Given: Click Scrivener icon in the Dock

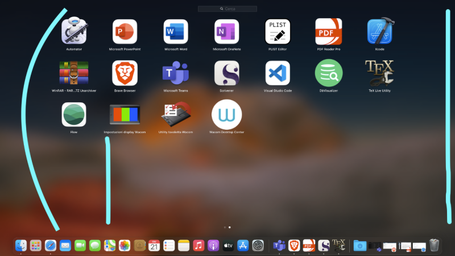Looking at the screenshot, I should [324, 246].
